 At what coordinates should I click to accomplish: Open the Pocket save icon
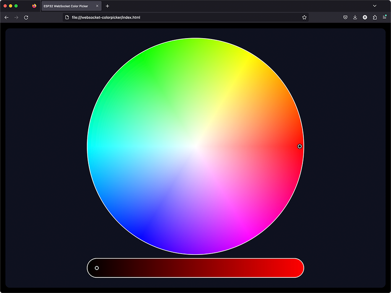pyautogui.click(x=345, y=17)
